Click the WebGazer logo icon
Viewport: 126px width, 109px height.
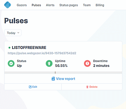coord(8,5)
